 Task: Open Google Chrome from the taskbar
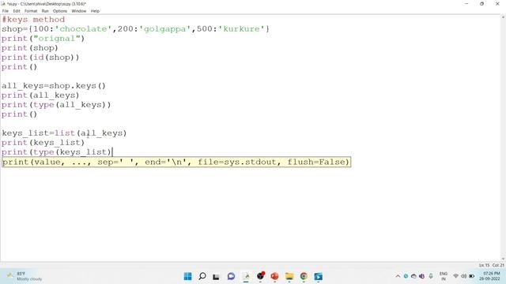[304, 276]
